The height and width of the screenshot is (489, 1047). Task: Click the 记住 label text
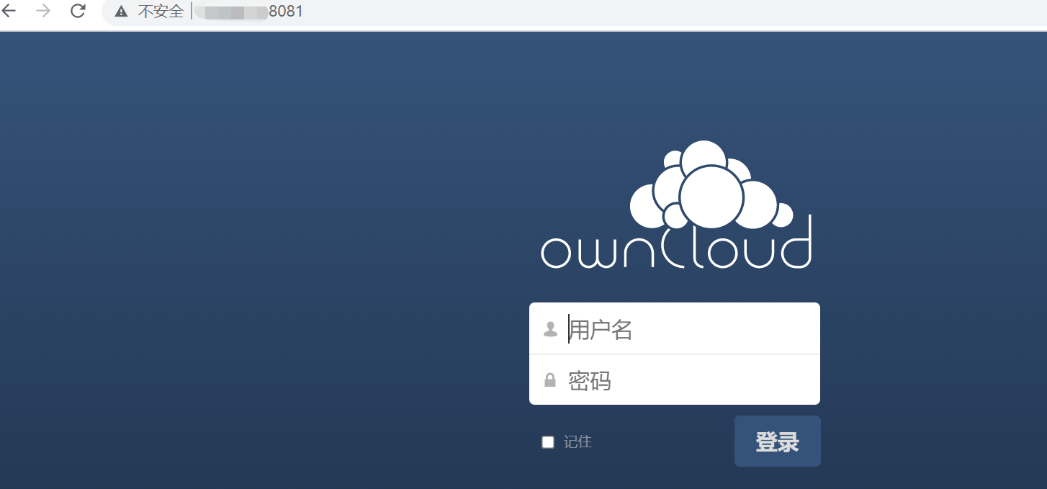click(x=578, y=442)
